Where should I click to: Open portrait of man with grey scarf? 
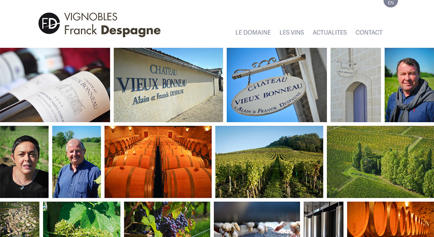coord(409,85)
